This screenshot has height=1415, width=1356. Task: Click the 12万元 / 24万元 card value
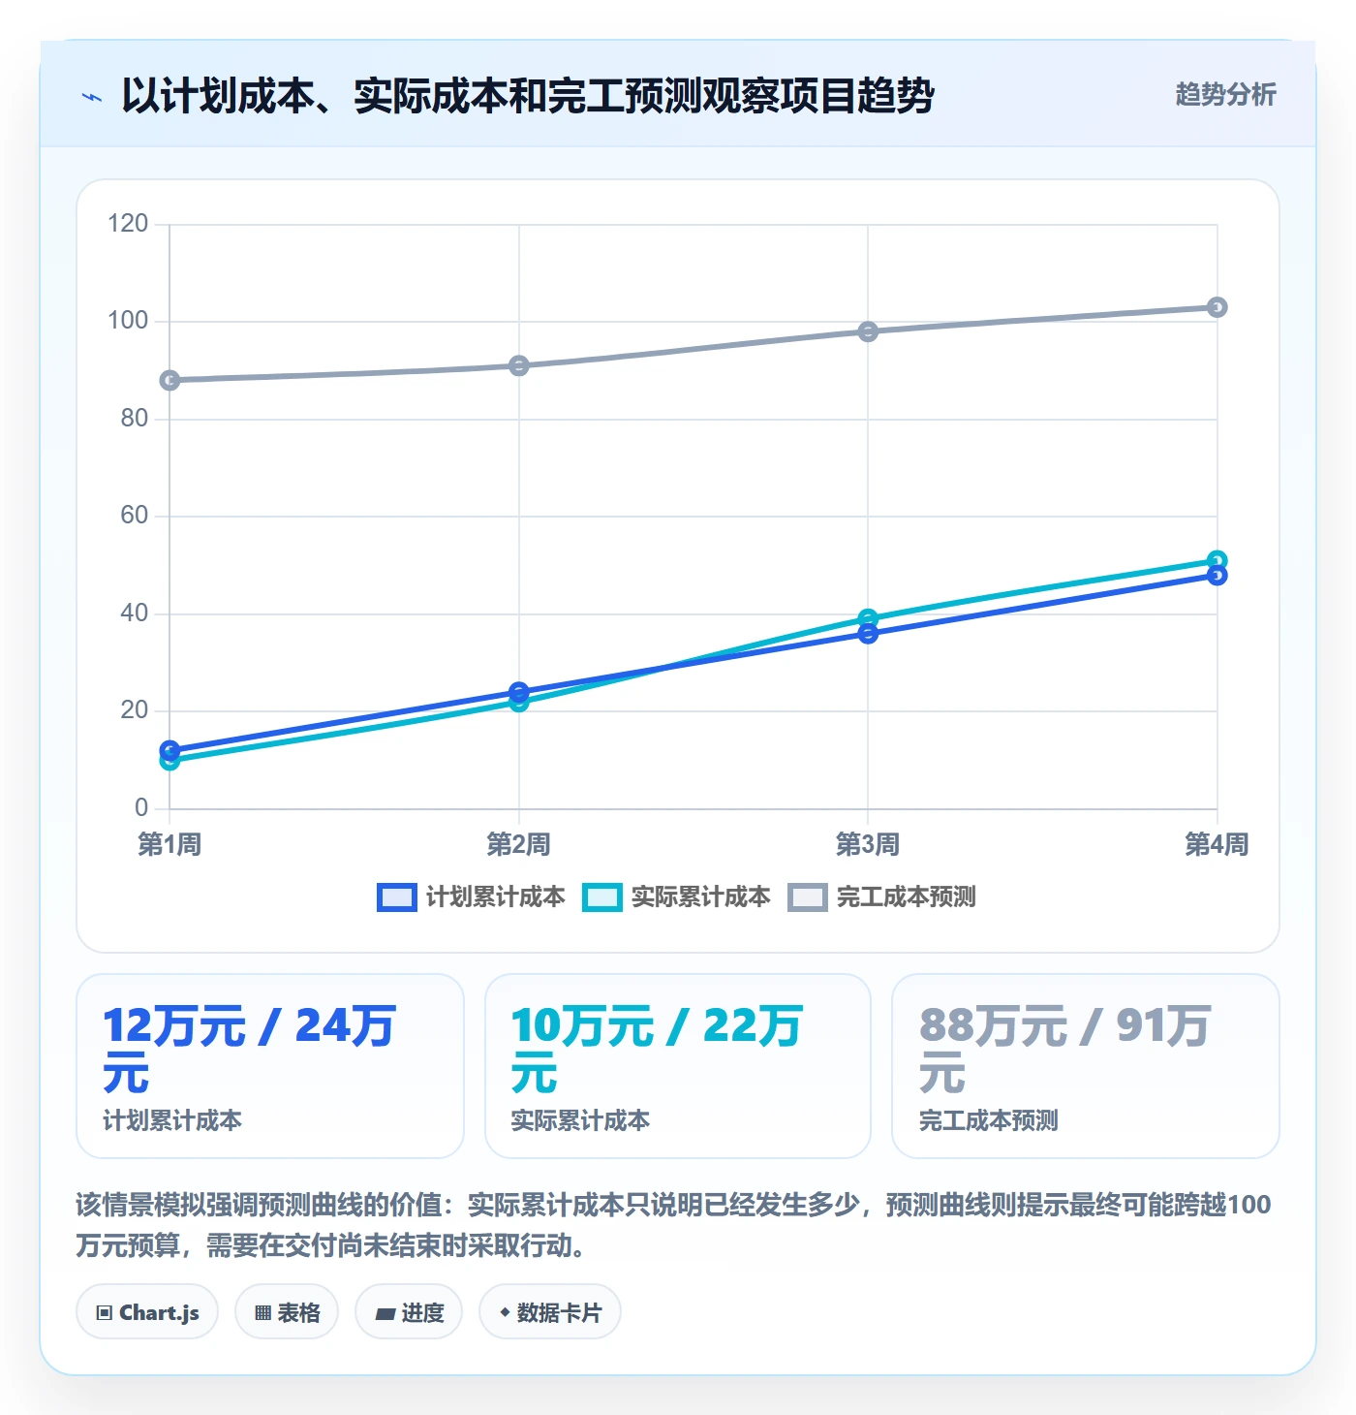point(250,1050)
